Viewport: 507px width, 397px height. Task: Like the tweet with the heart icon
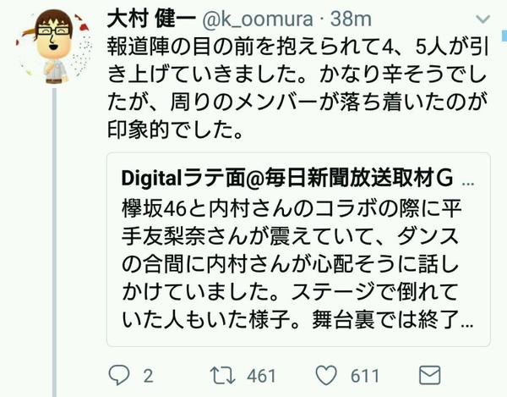coord(326,375)
